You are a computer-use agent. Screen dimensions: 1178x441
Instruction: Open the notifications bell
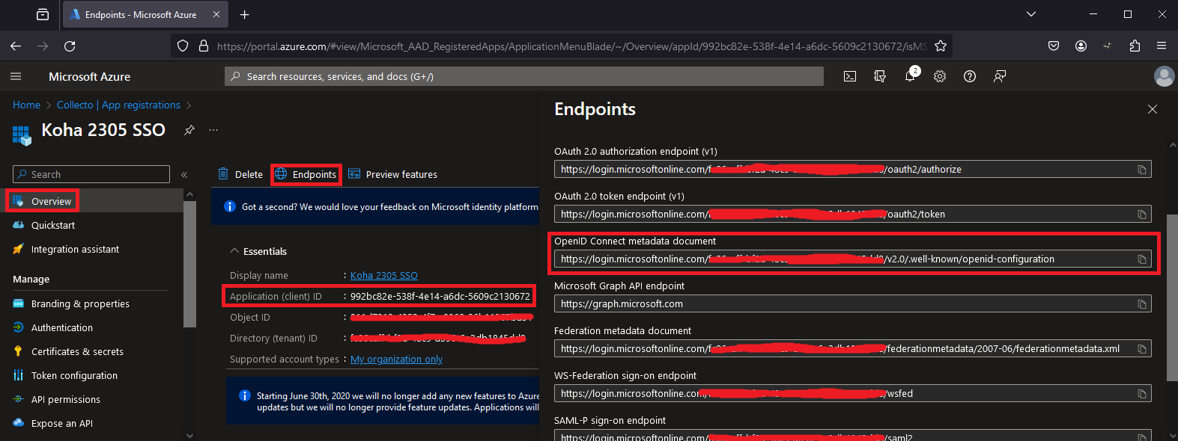click(x=910, y=76)
